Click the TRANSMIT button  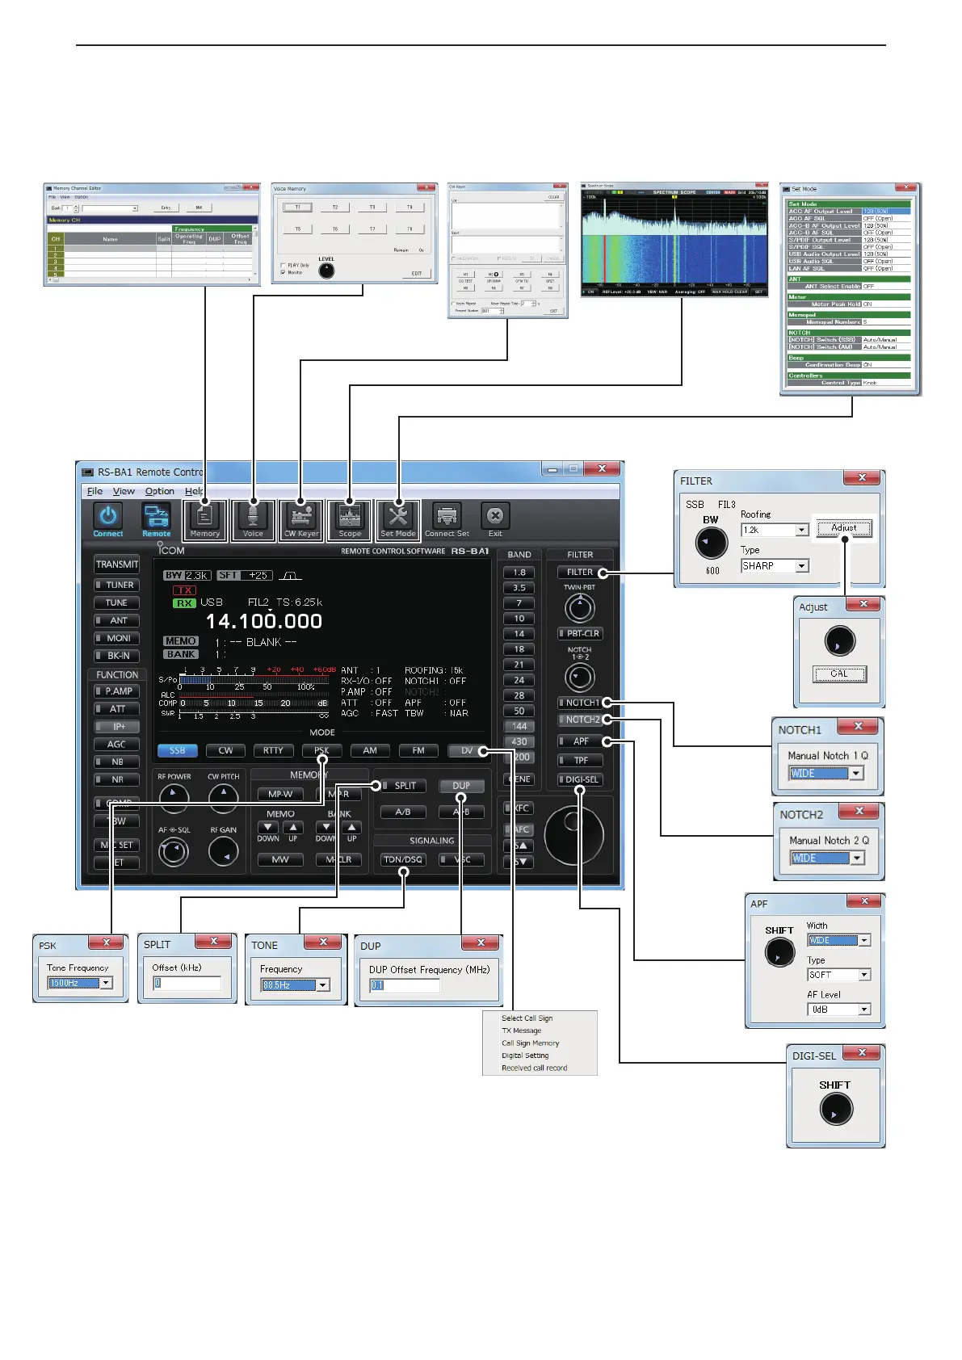point(117,565)
